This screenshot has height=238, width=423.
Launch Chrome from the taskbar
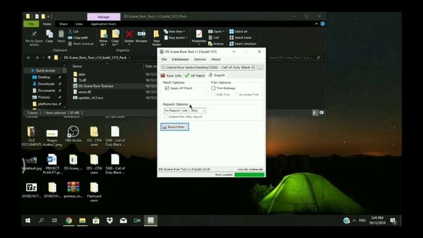(69, 221)
